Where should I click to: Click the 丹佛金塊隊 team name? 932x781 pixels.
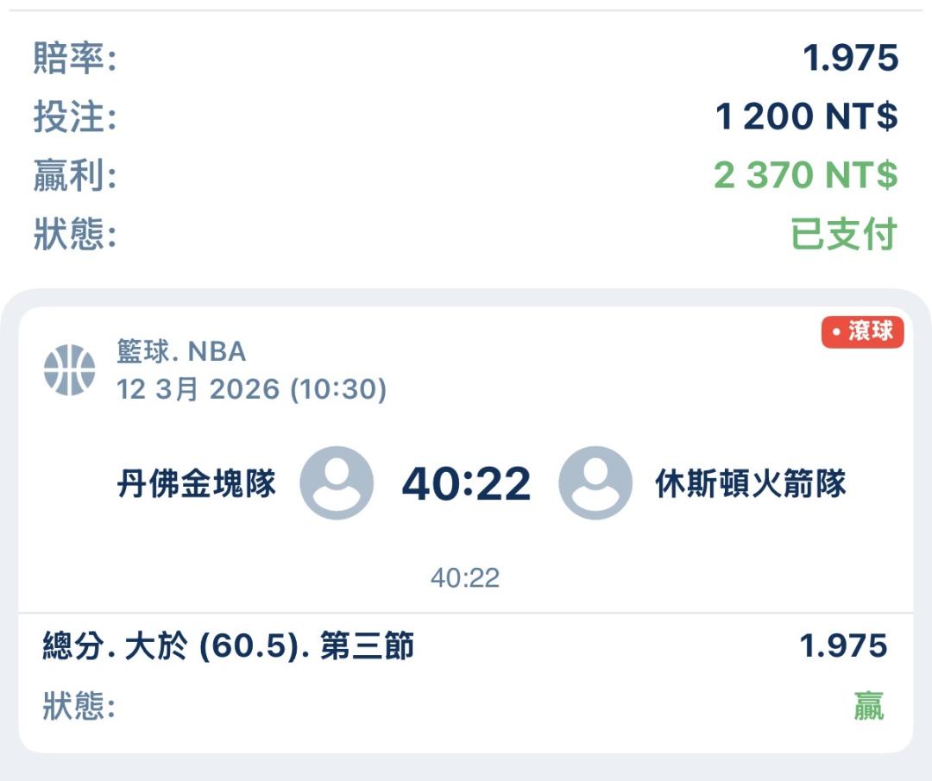(197, 484)
